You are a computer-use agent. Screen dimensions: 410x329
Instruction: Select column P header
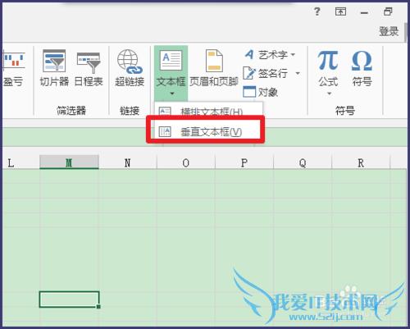point(244,163)
